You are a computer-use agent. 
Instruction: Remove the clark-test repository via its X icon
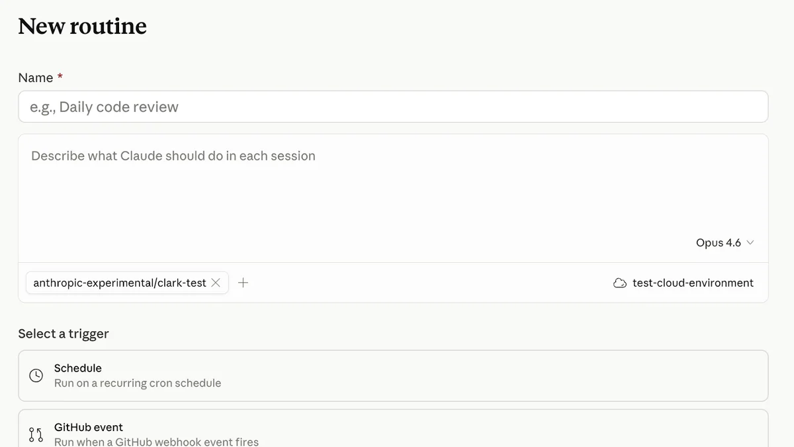(216, 282)
